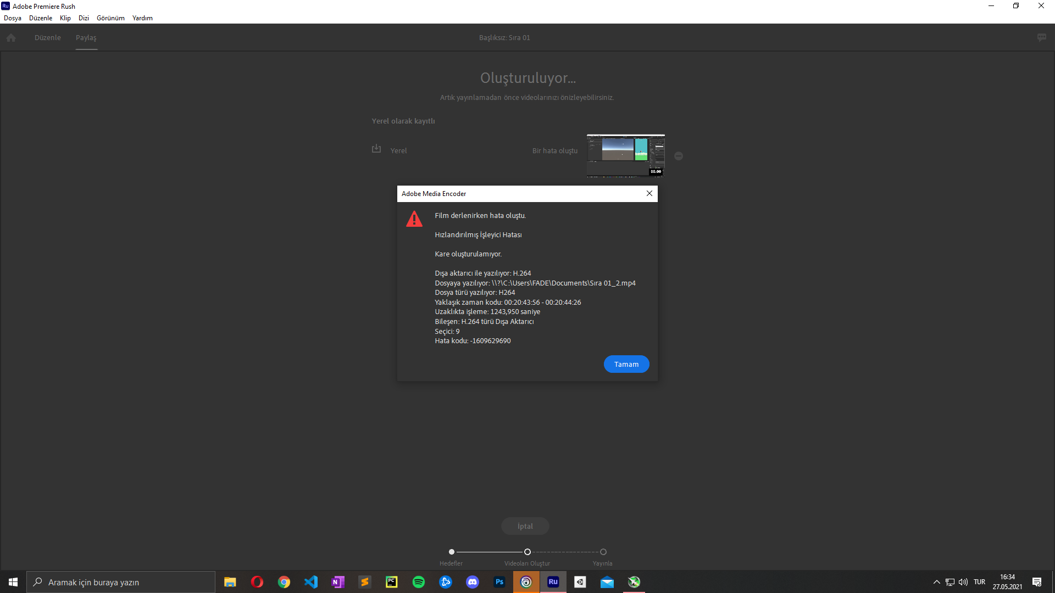Open the feedback chat bubble icon
Image resolution: width=1055 pixels, height=593 pixels.
click(x=1041, y=37)
